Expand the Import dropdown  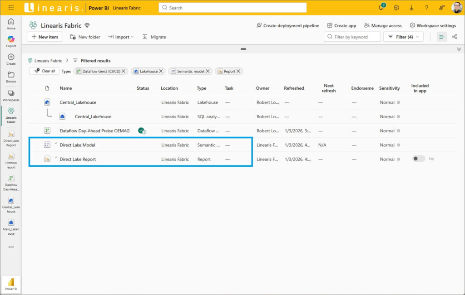[x=121, y=37]
